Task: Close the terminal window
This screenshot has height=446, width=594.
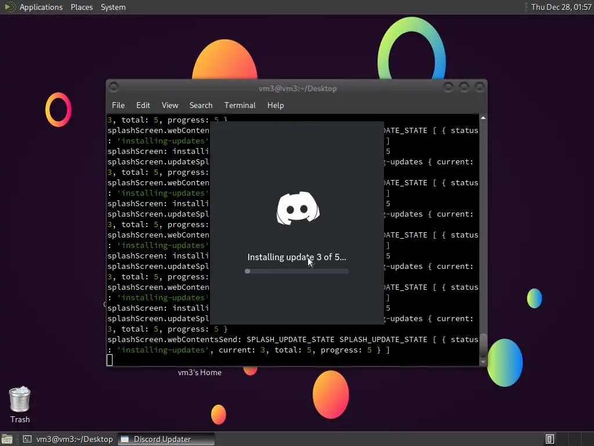Action: pos(480,87)
